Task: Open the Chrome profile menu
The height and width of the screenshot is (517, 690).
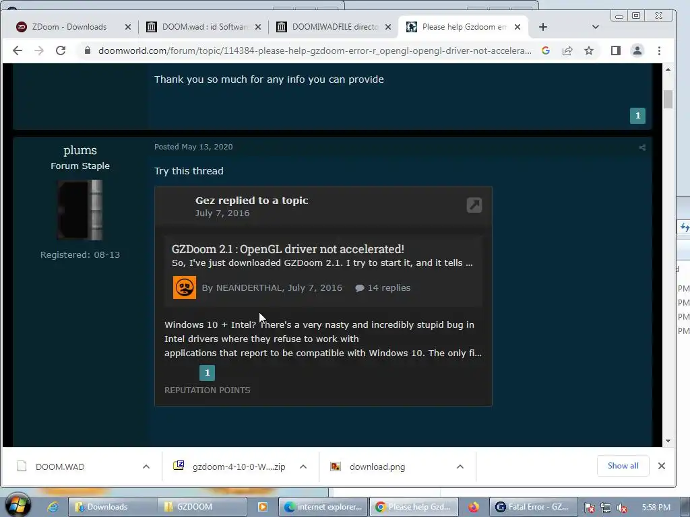Action: click(637, 50)
